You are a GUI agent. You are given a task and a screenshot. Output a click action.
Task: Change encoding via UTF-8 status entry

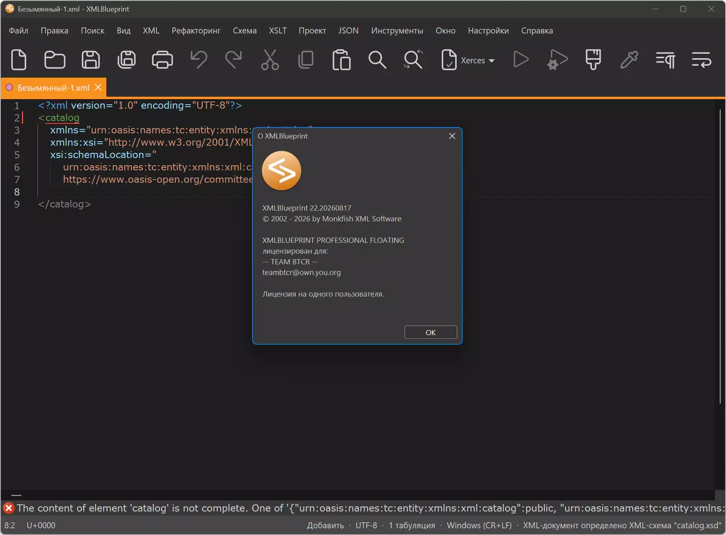coord(366,525)
